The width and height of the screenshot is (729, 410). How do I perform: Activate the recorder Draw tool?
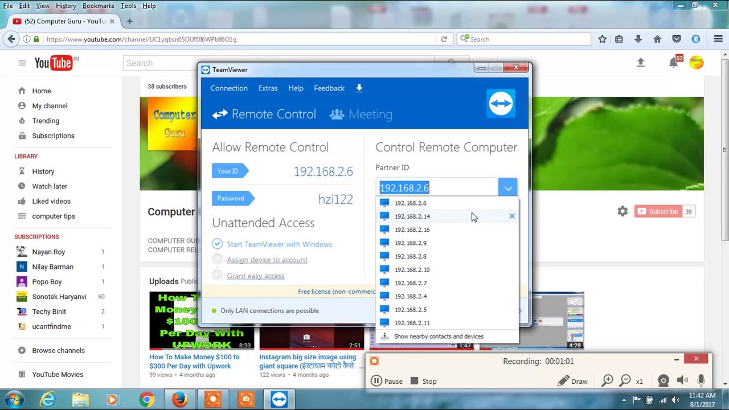point(572,381)
